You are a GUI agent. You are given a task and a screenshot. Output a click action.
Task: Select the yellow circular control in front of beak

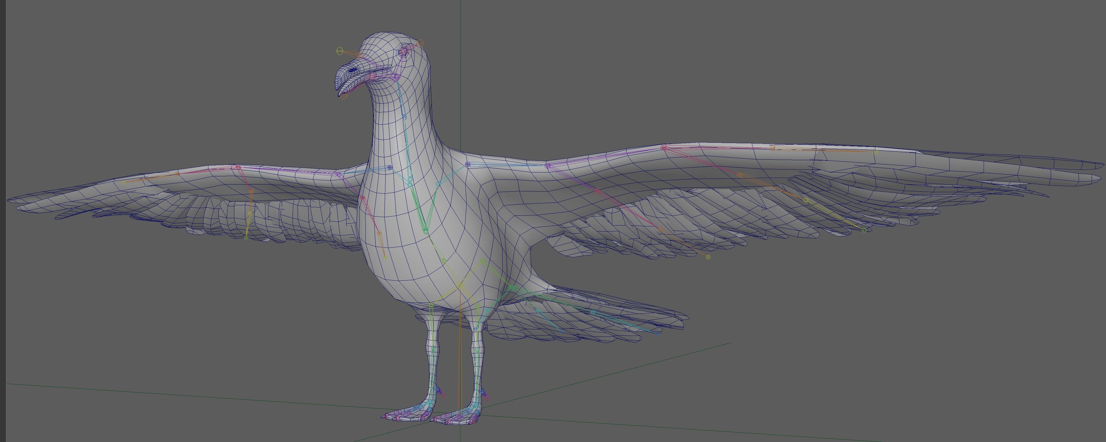pyautogui.click(x=340, y=51)
